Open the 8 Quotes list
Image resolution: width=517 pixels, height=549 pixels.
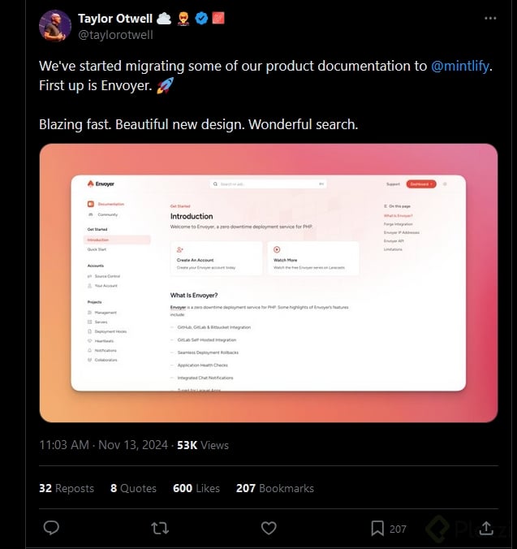click(x=133, y=488)
